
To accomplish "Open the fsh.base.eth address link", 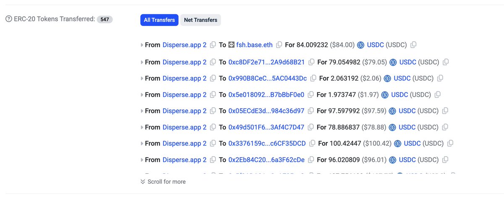I will pyautogui.click(x=255, y=45).
